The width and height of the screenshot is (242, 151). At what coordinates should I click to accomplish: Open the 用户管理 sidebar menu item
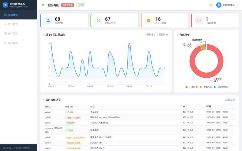click(x=18, y=24)
